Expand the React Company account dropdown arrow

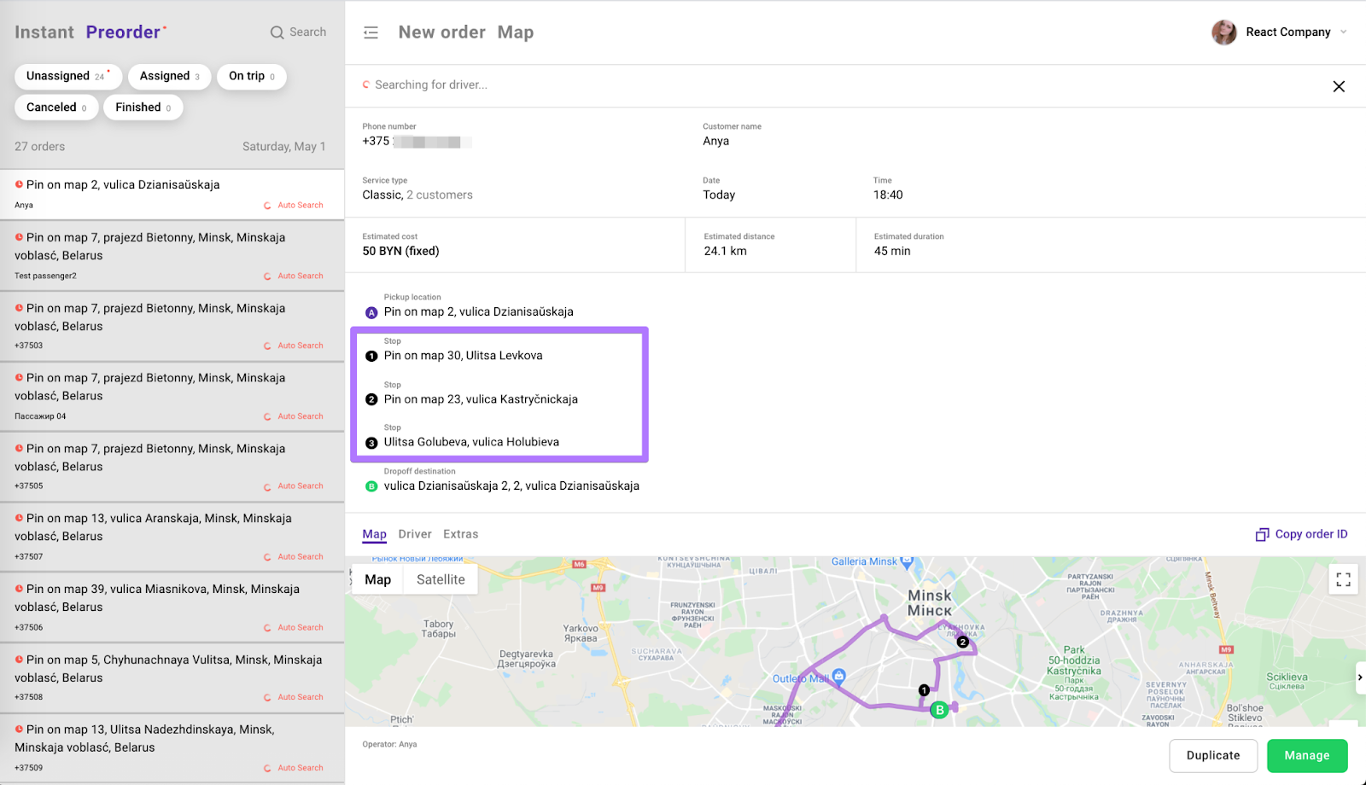(1344, 32)
